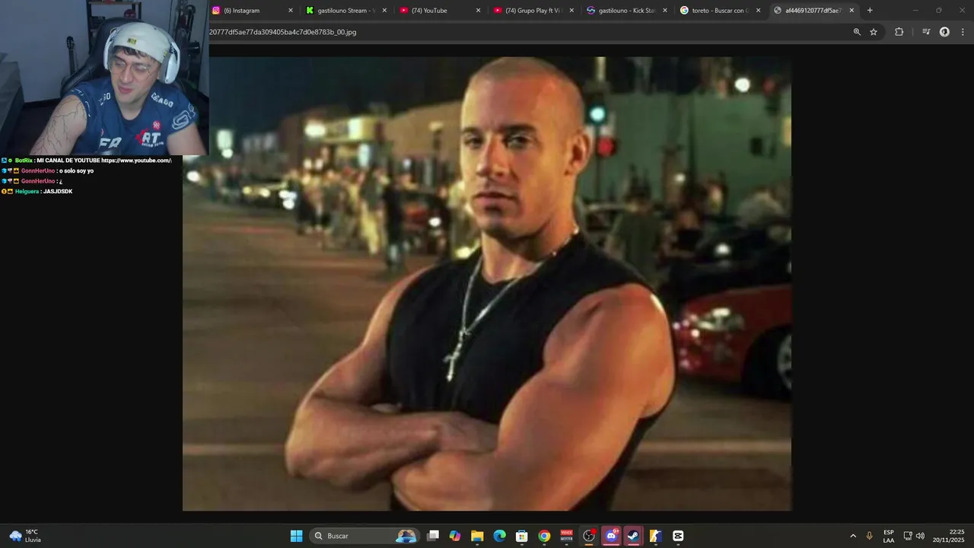Open Microsoft Edge from the taskbar
The image size is (974, 548).
pos(499,536)
